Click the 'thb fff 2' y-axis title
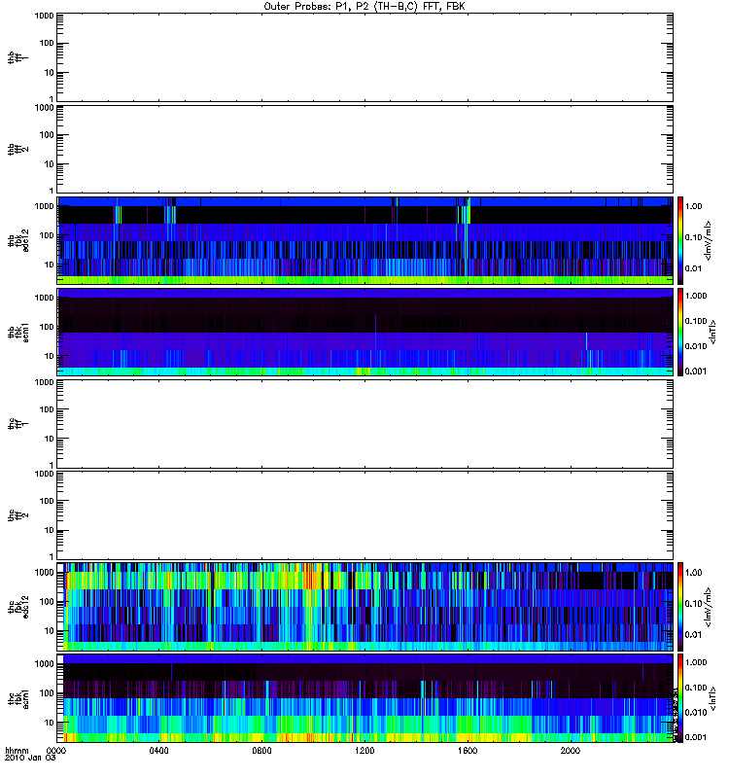This screenshot has height=778, width=729. [x=17, y=150]
